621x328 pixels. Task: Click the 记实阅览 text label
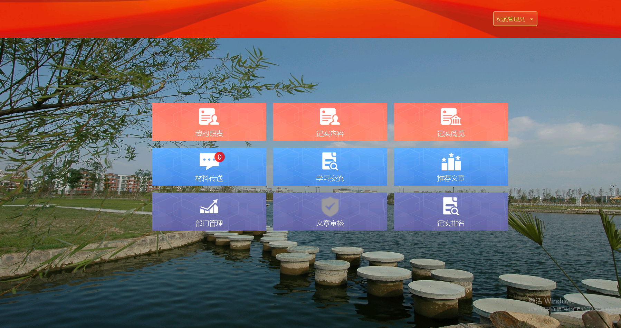coord(451,134)
